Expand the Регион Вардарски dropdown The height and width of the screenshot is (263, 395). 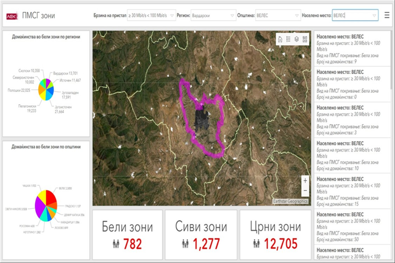(x=213, y=15)
